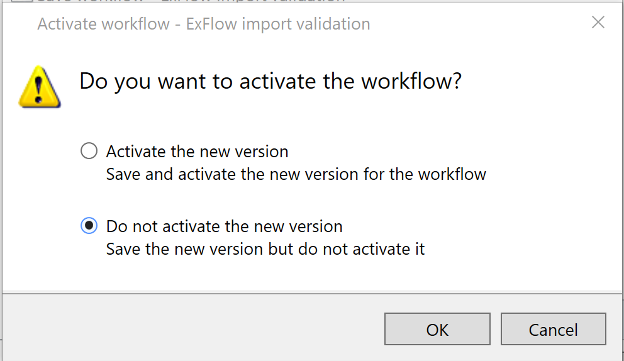Click the word 'ExFlow' in the title bar

pyautogui.click(x=211, y=24)
